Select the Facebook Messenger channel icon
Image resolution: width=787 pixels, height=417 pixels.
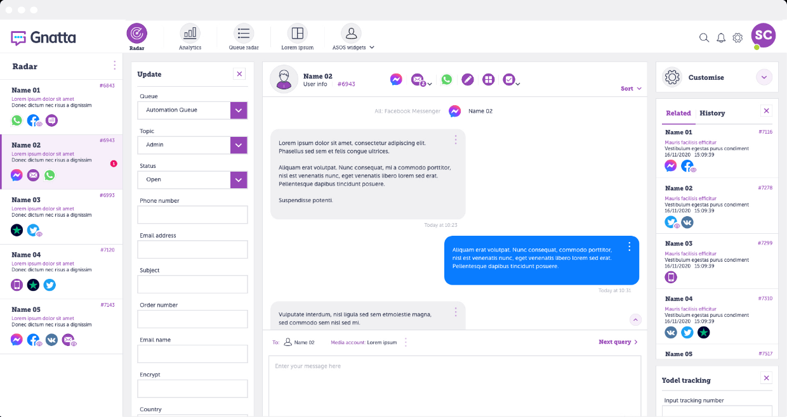click(x=396, y=79)
